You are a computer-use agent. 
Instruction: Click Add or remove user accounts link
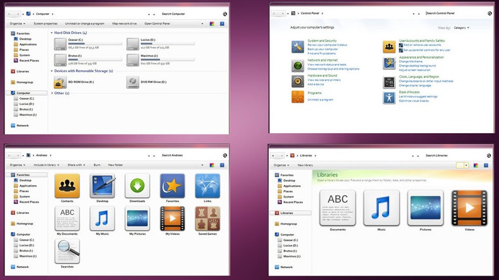[422, 45]
